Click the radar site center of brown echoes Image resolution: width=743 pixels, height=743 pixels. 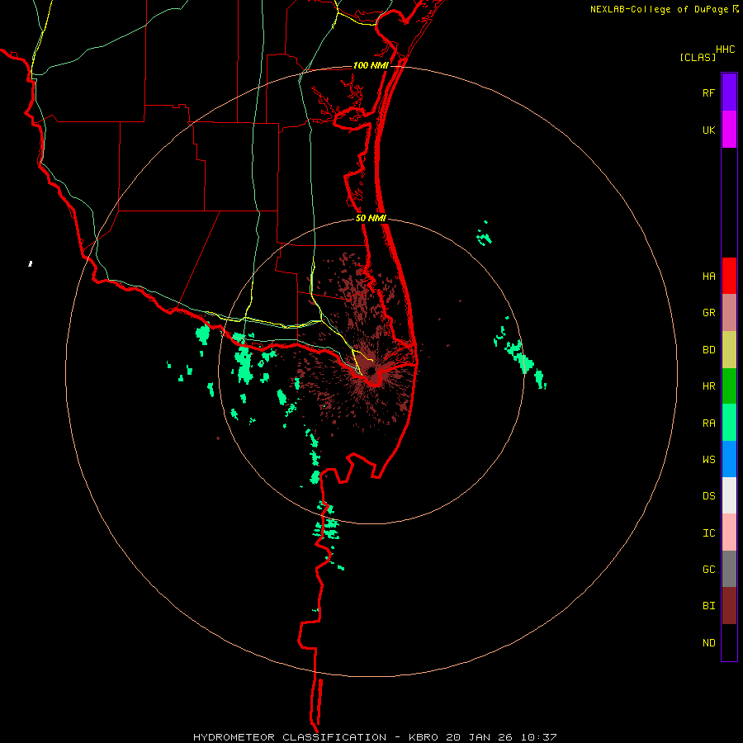tap(372, 371)
